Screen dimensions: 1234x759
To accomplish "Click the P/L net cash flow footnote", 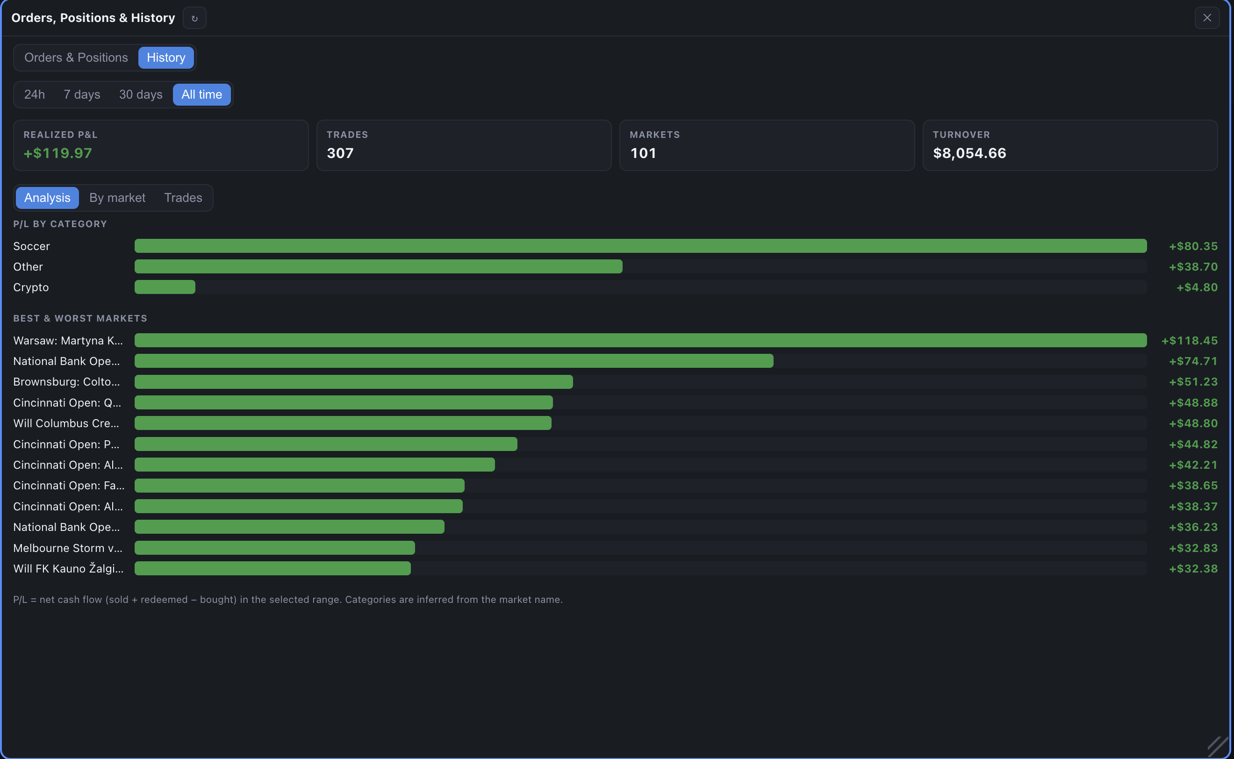I will point(287,599).
